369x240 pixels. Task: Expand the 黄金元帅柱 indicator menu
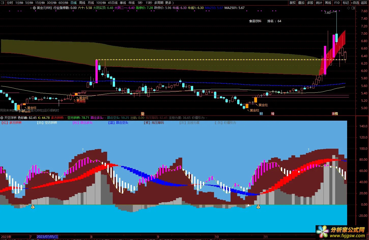34,8
